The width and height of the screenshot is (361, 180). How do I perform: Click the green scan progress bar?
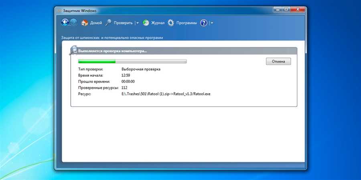132,61
